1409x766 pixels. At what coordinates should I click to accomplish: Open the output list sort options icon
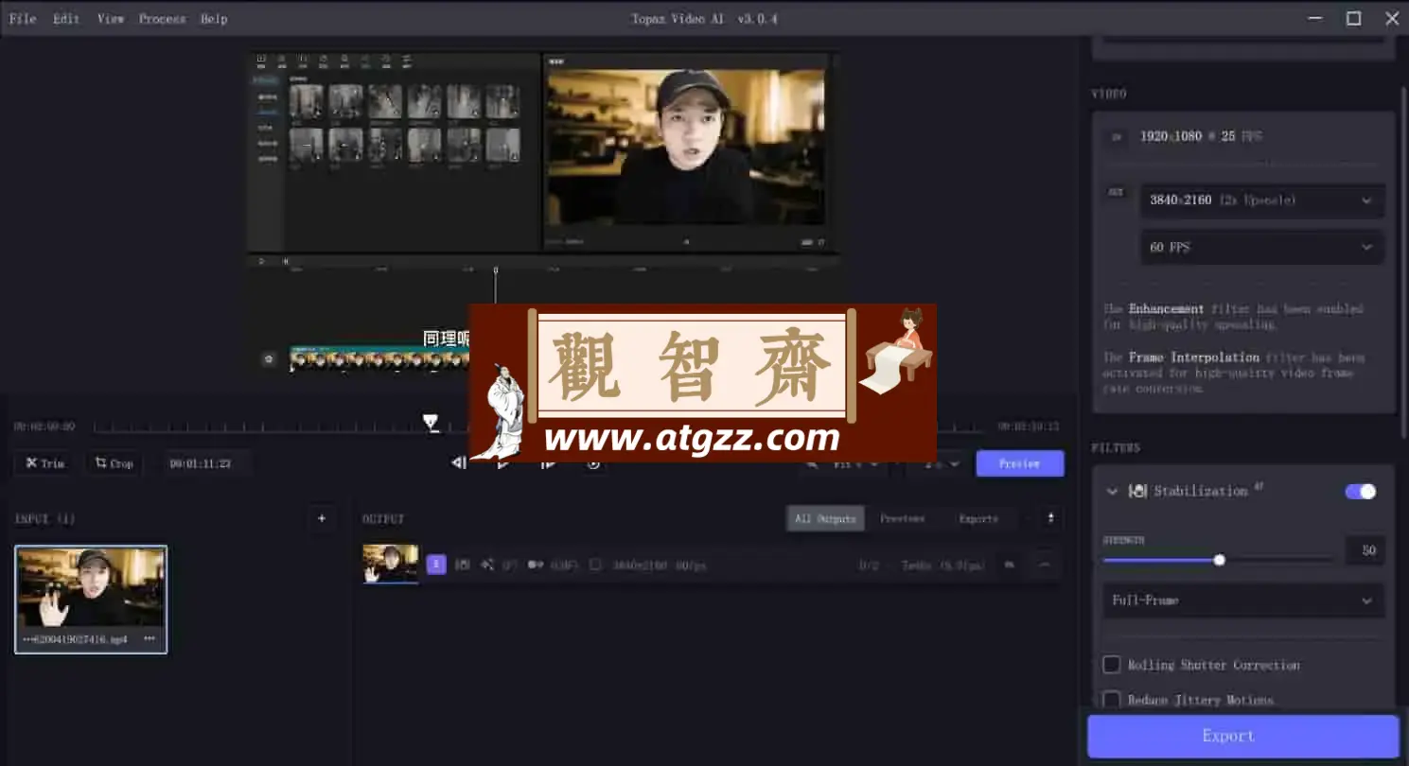[x=1050, y=518]
